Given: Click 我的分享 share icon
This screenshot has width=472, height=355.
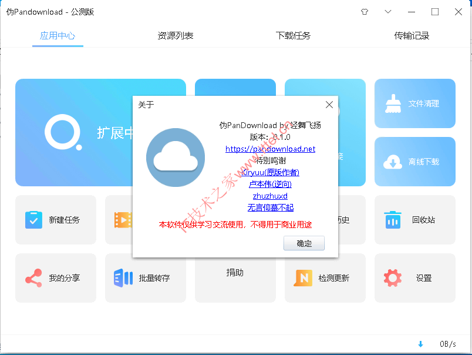Looking at the screenshot, I should pyautogui.click(x=33, y=278).
